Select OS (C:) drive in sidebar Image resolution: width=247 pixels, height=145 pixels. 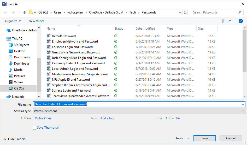point(19,88)
